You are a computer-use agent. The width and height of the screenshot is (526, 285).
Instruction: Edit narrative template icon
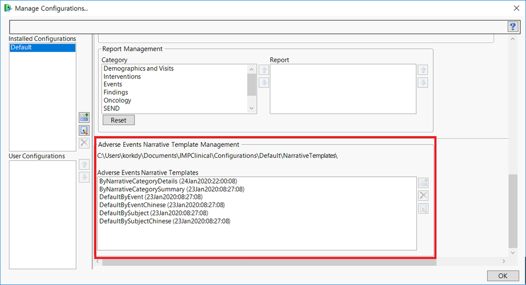[x=423, y=208]
